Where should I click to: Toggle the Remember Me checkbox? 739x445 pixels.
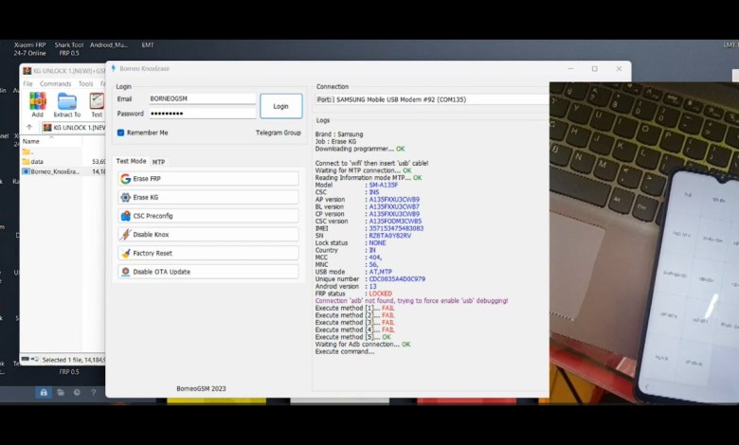(x=121, y=133)
